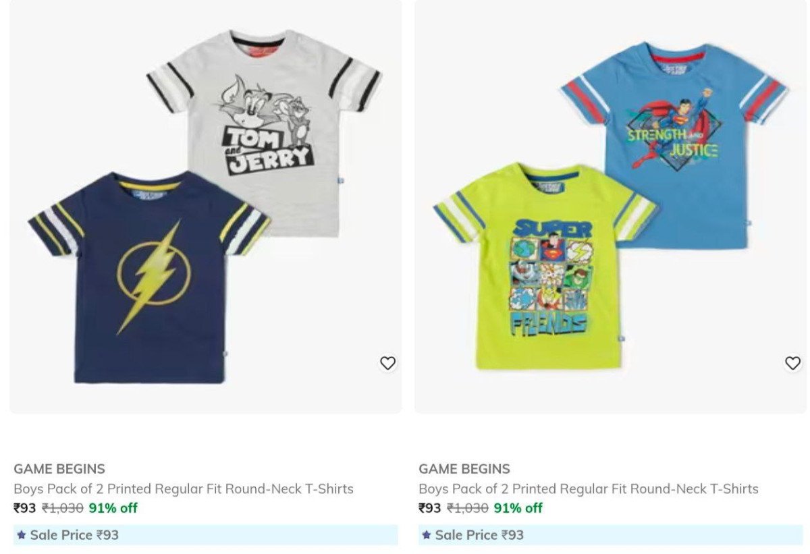Click the right product's 91% off label
The width and height of the screenshot is (810, 554).
(x=518, y=508)
